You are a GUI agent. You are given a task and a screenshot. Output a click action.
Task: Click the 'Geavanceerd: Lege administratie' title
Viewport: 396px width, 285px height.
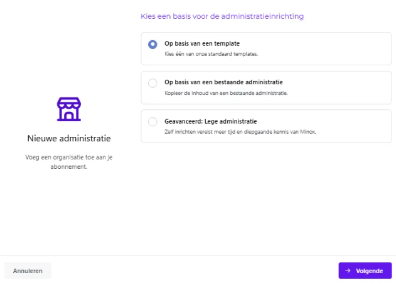pyautogui.click(x=211, y=121)
